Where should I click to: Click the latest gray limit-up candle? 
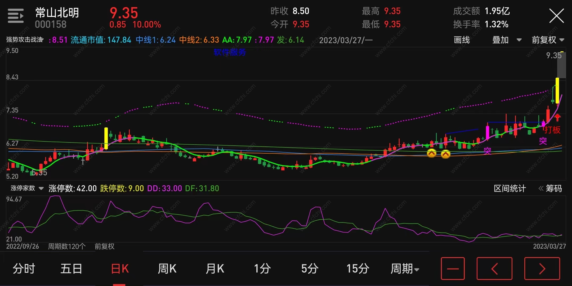(561, 65)
